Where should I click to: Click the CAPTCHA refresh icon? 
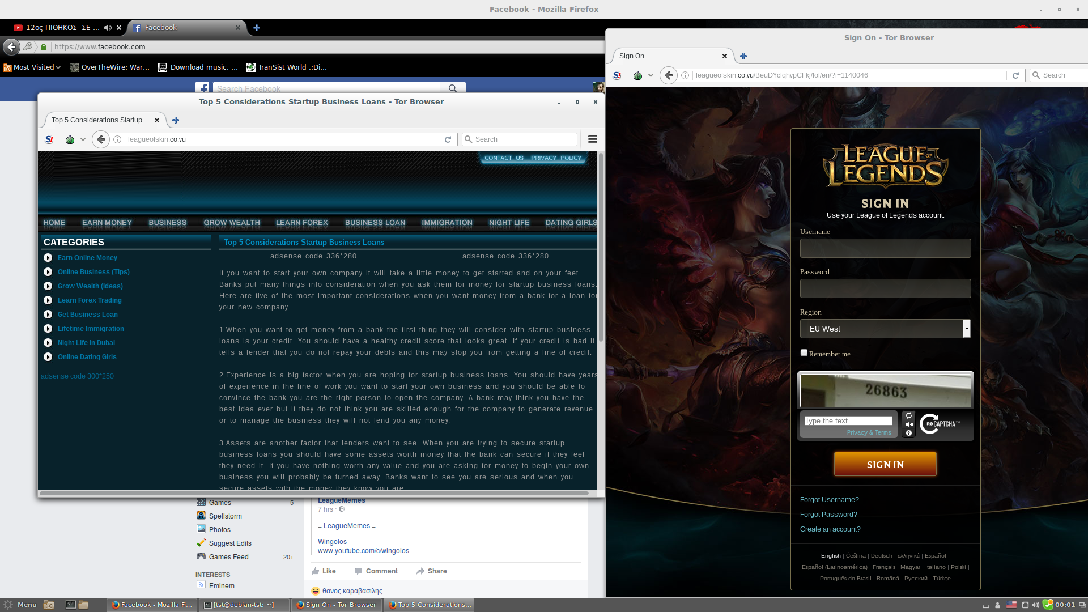[x=909, y=416]
